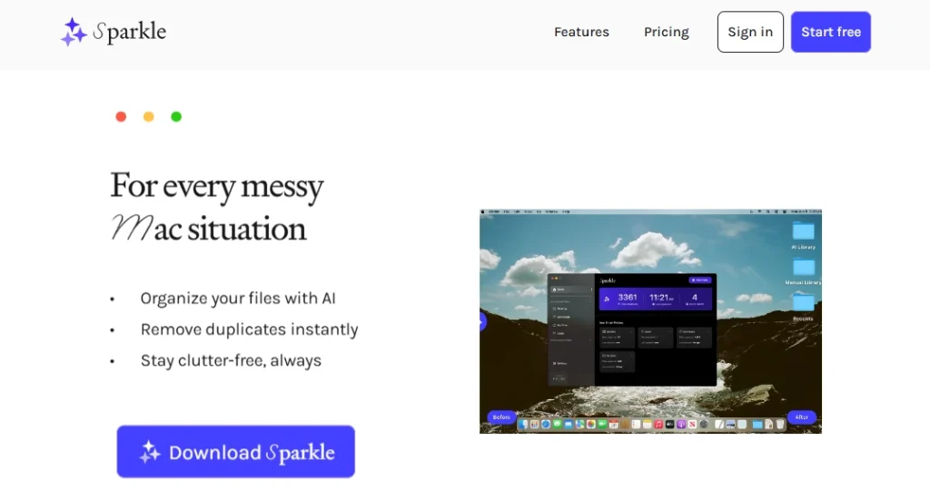930x490 pixels.
Task: Click the Launchpad icon in the demo dock
Action: 534,425
